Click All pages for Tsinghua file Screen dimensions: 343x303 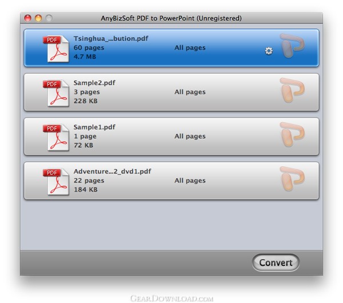pyautogui.click(x=190, y=48)
